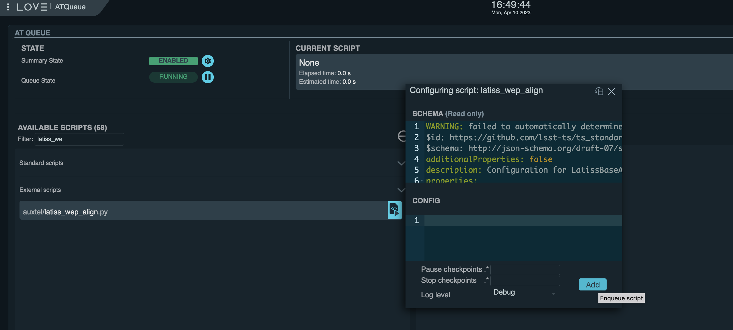This screenshot has width=733, height=330.
Task: Click the Add button to enqueue
Action: pyautogui.click(x=592, y=284)
